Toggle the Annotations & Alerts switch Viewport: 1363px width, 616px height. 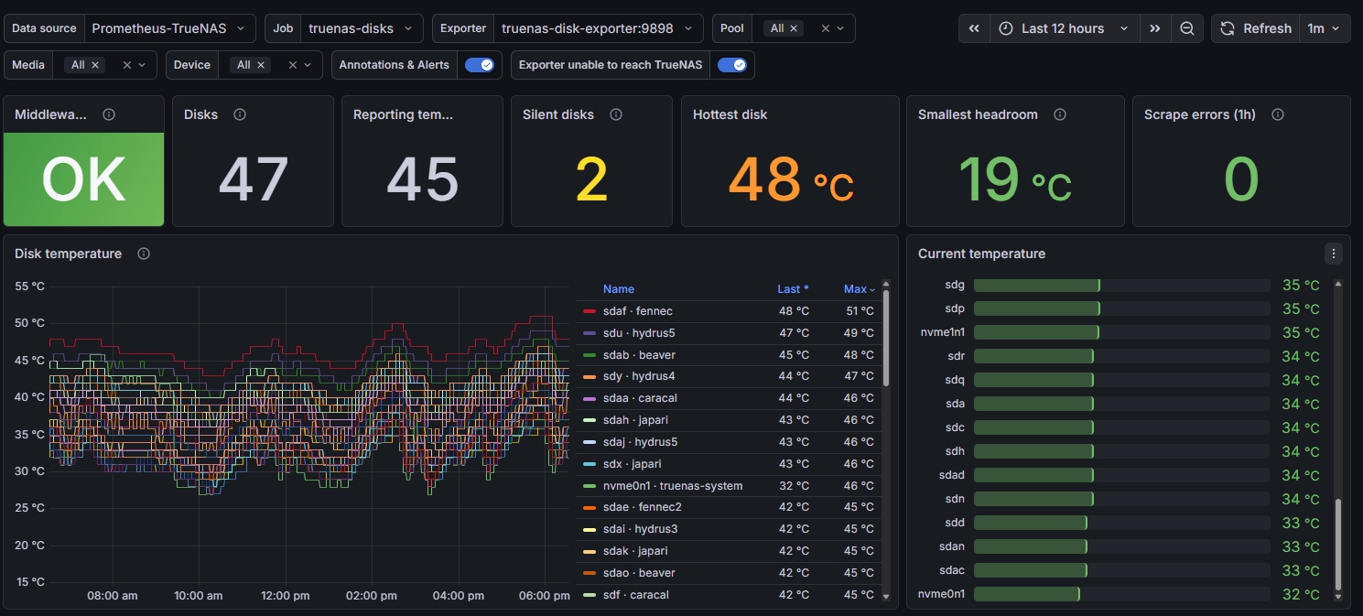pyautogui.click(x=480, y=65)
